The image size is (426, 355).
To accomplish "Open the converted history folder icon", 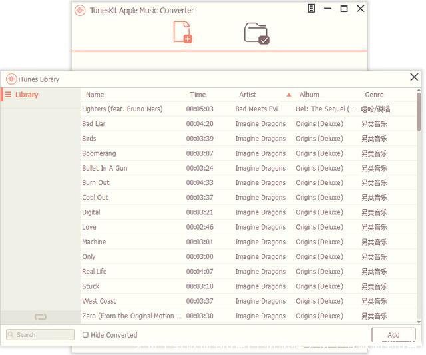I will (x=256, y=33).
